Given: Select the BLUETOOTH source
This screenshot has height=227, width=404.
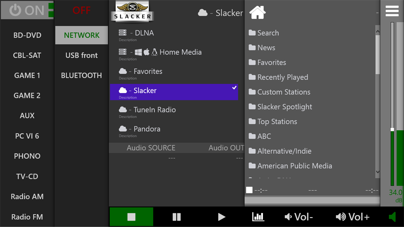Looking at the screenshot, I should click(x=82, y=75).
